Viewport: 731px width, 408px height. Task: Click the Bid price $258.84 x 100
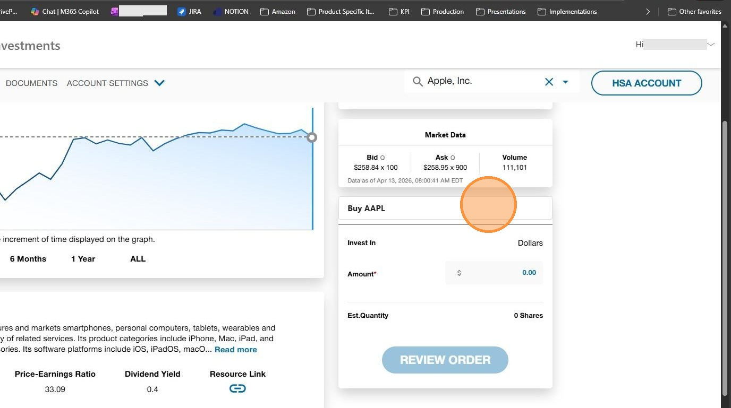(x=376, y=168)
